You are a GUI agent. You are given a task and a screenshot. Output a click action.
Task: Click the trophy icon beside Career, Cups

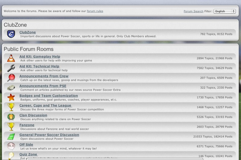(x=11, y=107)
